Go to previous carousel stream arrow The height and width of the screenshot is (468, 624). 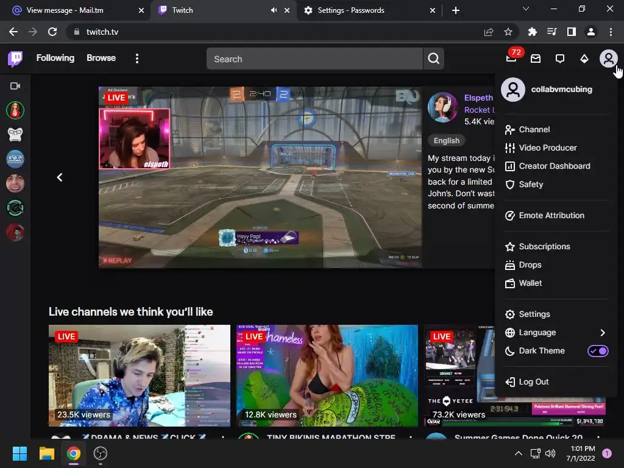[60, 177]
